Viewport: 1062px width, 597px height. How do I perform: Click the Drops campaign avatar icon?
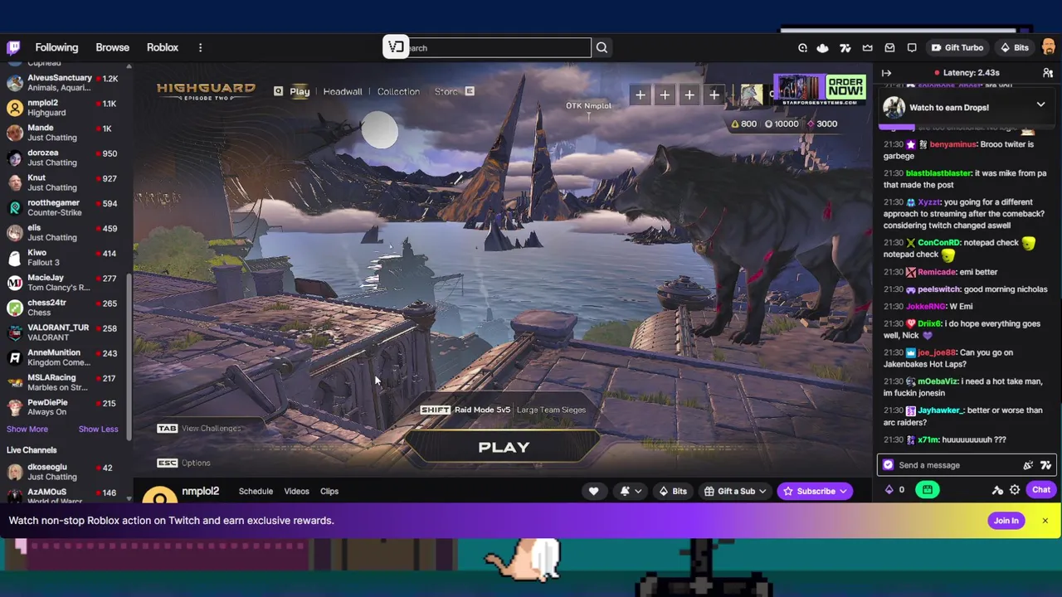point(894,107)
